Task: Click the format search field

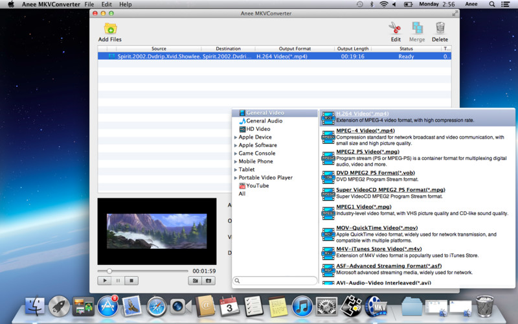Action: (275, 281)
